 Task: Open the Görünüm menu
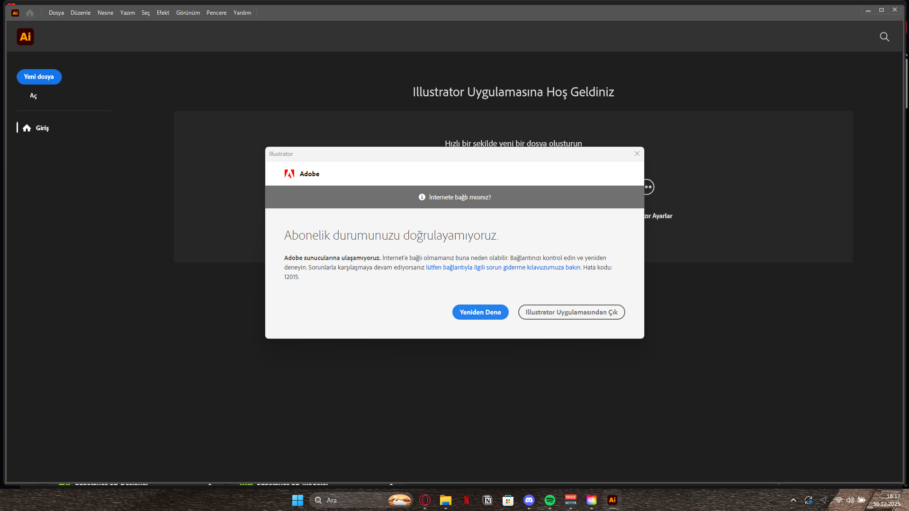pyautogui.click(x=188, y=13)
